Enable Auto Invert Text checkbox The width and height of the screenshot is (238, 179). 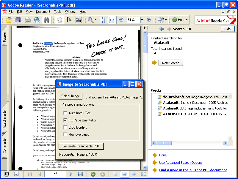click(x=65, y=113)
